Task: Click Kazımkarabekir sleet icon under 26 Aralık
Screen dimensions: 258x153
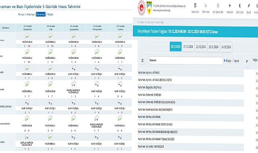Action: point(97,118)
